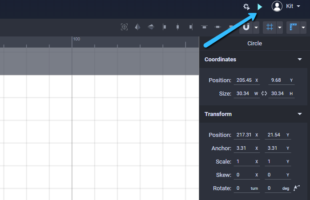
Task: Collapse the Coordinates section
Action: pyautogui.click(x=300, y=59)
